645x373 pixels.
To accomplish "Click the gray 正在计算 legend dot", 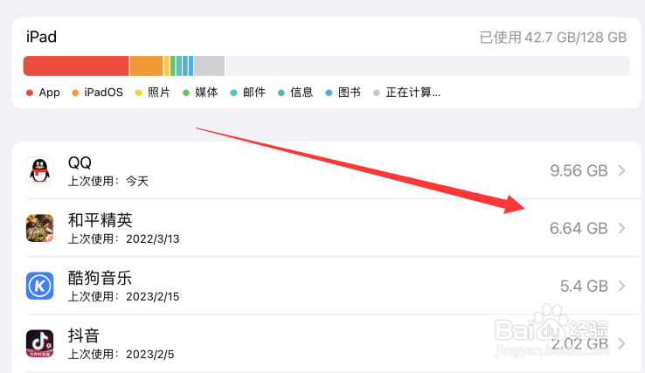I will (x=376, y=93).
